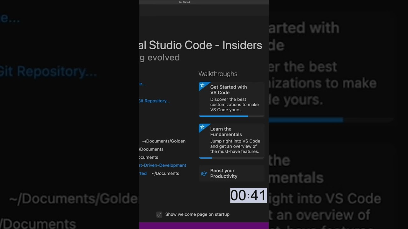This screenshot has width=408, height=229.
Task: Click the star badge on the Get Started with VS Code card
Action: pos(202,85)
